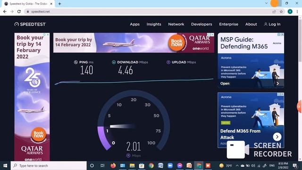Click the 4.46 download result value
Viewport: 302px width, 170px height.
tap(126, 70)
